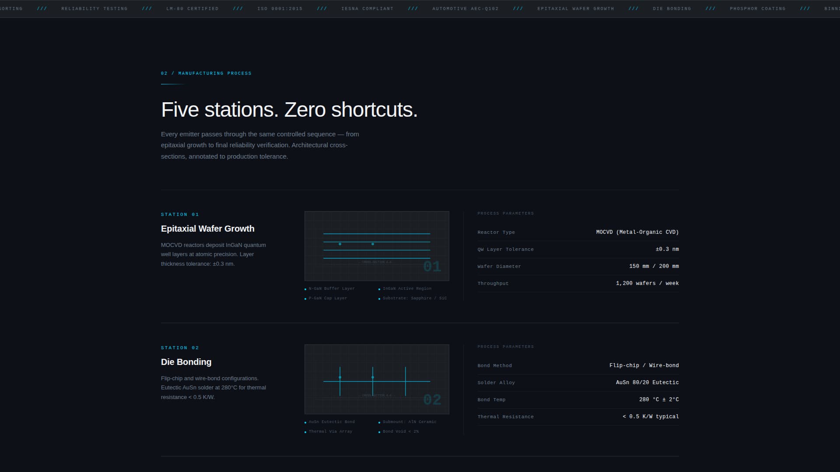
Task: Expand the Throughput parameter row
Action: click(578, 283)
